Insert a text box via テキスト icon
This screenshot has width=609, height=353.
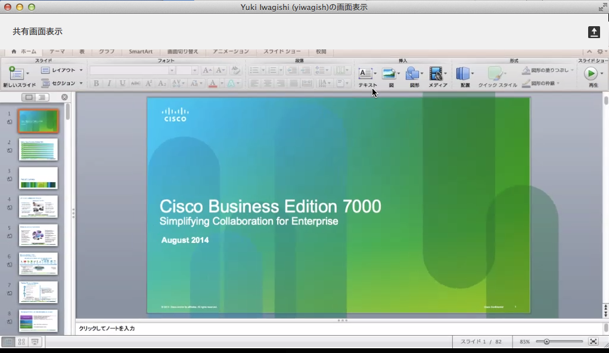365,73
